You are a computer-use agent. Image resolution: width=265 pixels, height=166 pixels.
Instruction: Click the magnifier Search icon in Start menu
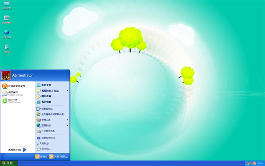pyautogui.click(x=38, y=143)
